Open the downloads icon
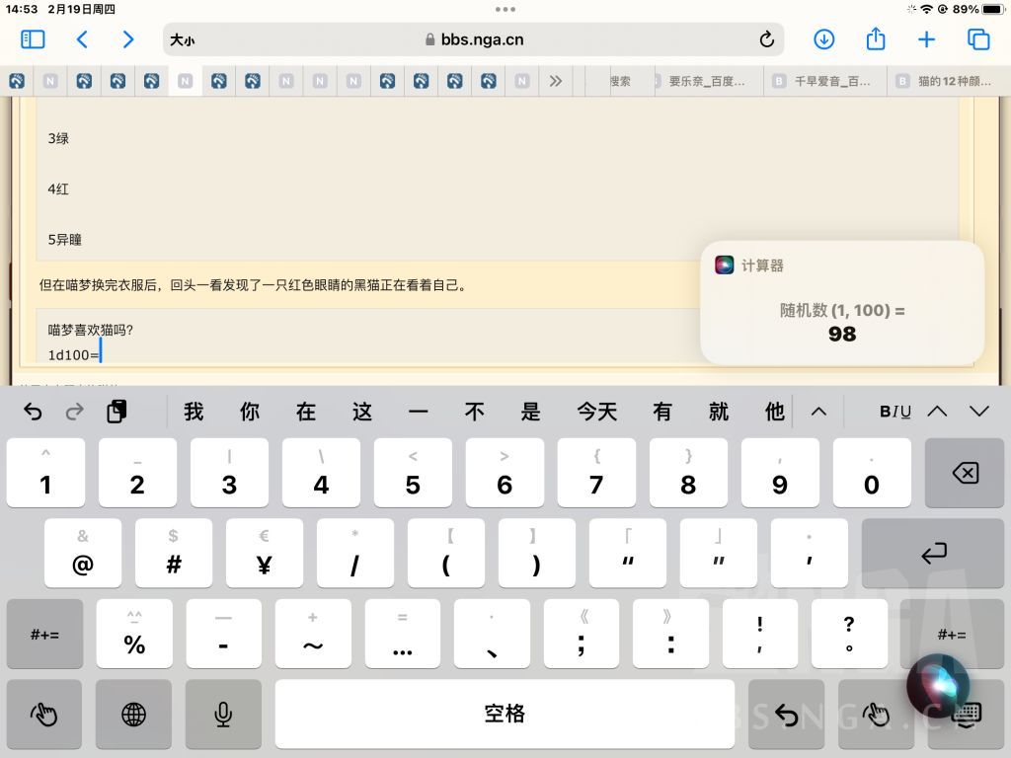The image size is (1011, 758). (x=823, y=39)
